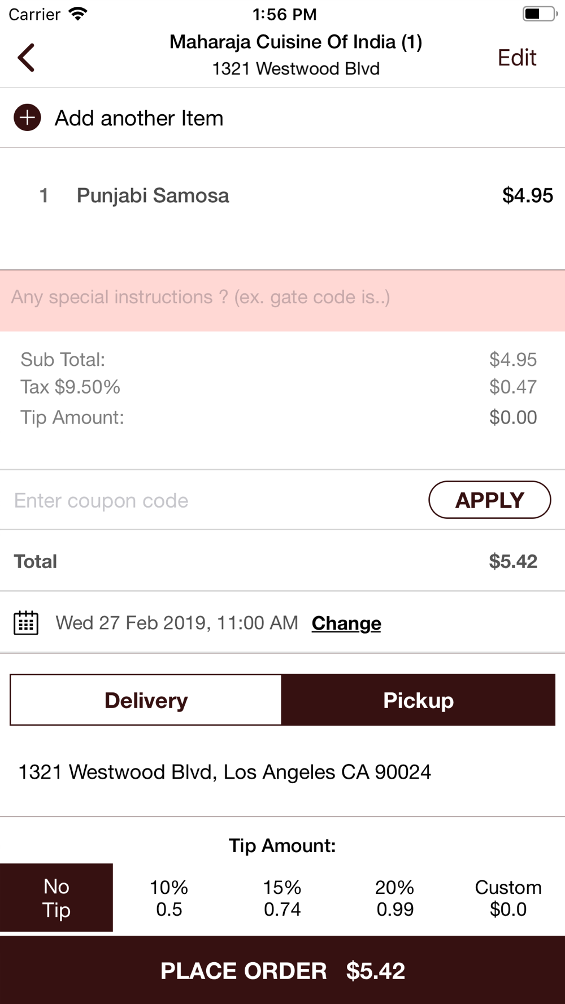Tap the back arrow icon
Image resolution: width=565 pixels, height=1004 pixels.
point(27,58)
